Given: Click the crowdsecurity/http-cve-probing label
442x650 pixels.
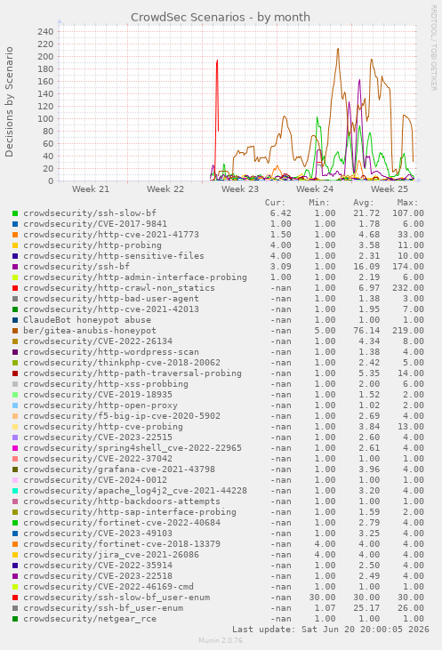Looking at the screenshot, I should click(103, 427).
